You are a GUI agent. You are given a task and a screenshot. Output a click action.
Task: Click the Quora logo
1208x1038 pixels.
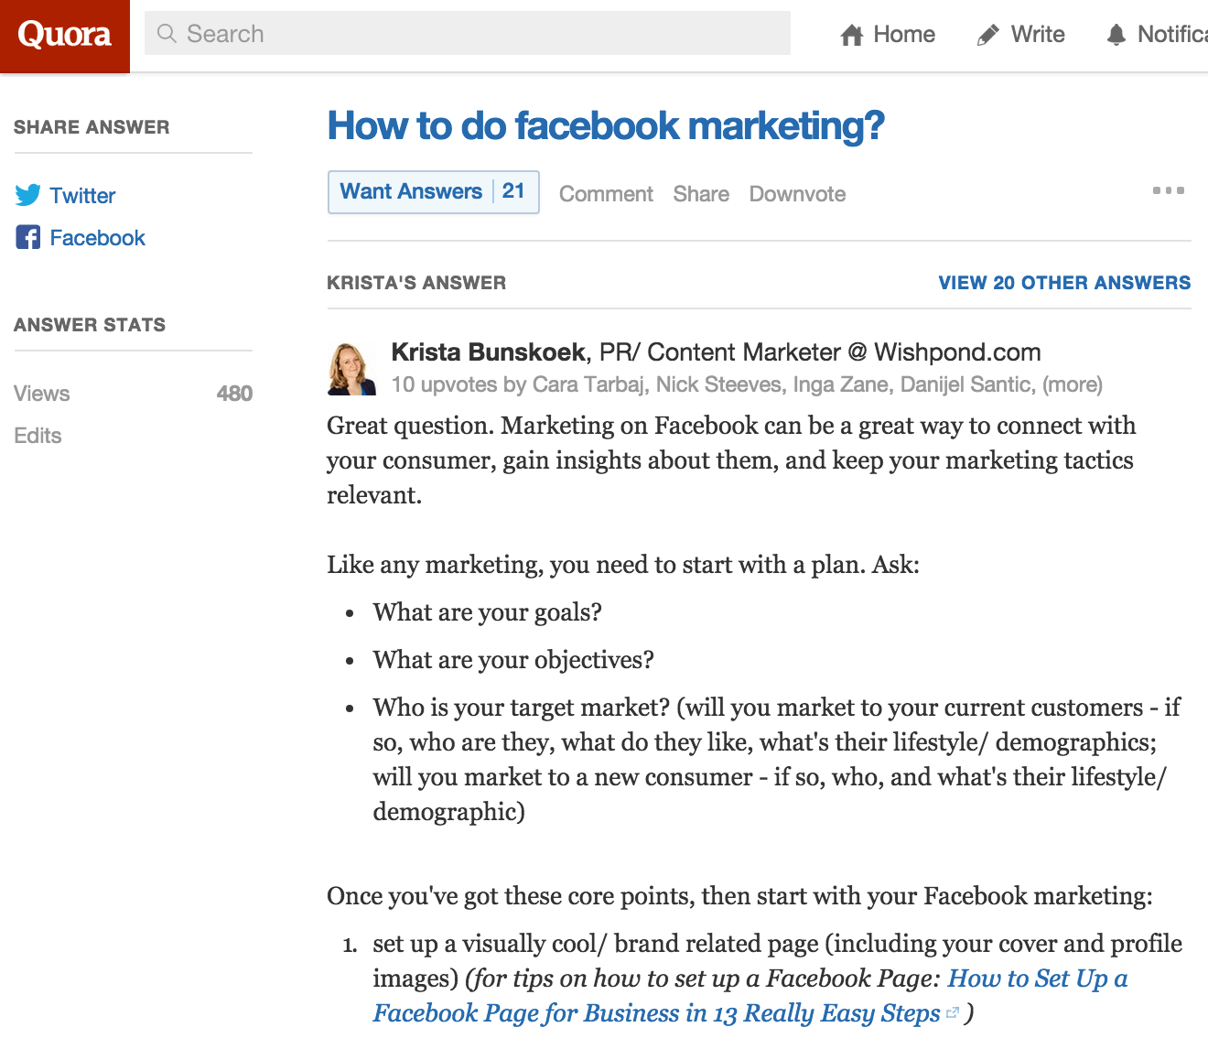point(64,35)
